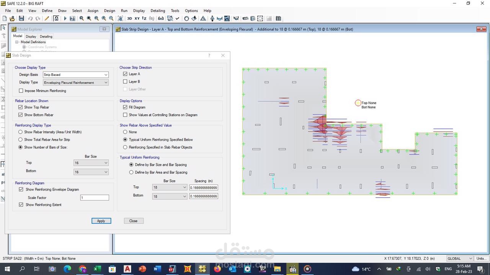Screen dimensions: 490x275
Task: Select Show Total Rebar Area for Strip
Action: tap(21, 140)
